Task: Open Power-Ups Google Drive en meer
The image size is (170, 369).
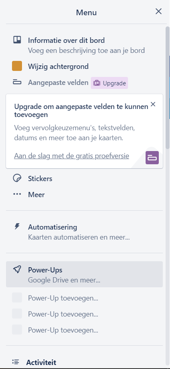Action: [84, 274]
